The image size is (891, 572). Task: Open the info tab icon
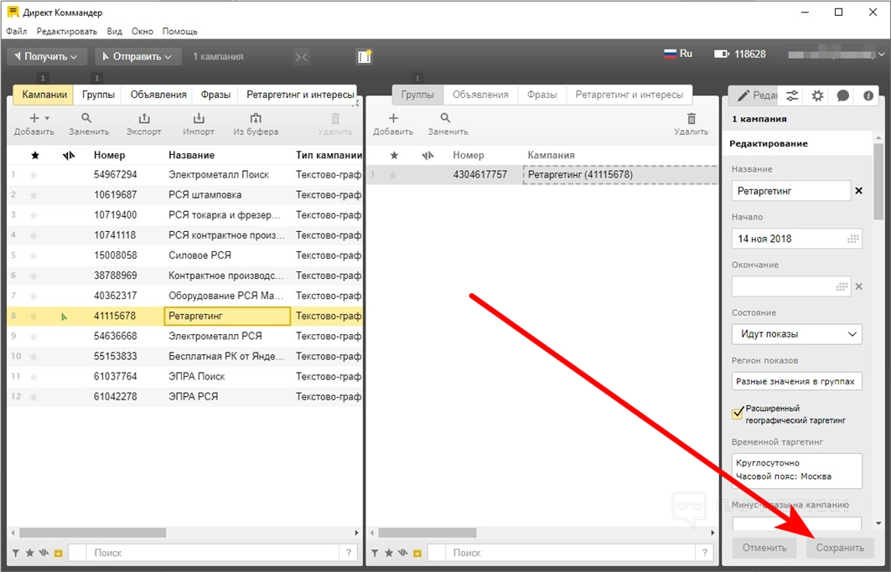tap(868, 95)
